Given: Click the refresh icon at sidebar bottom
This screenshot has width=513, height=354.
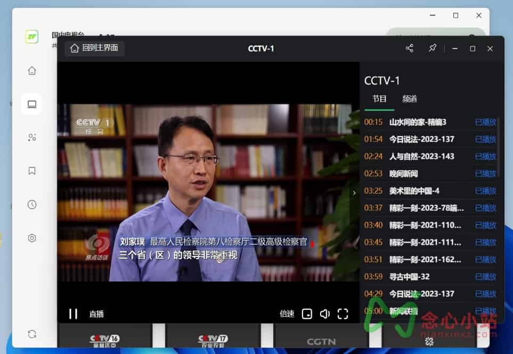Looking at the screenshot, I should (32, 334).
